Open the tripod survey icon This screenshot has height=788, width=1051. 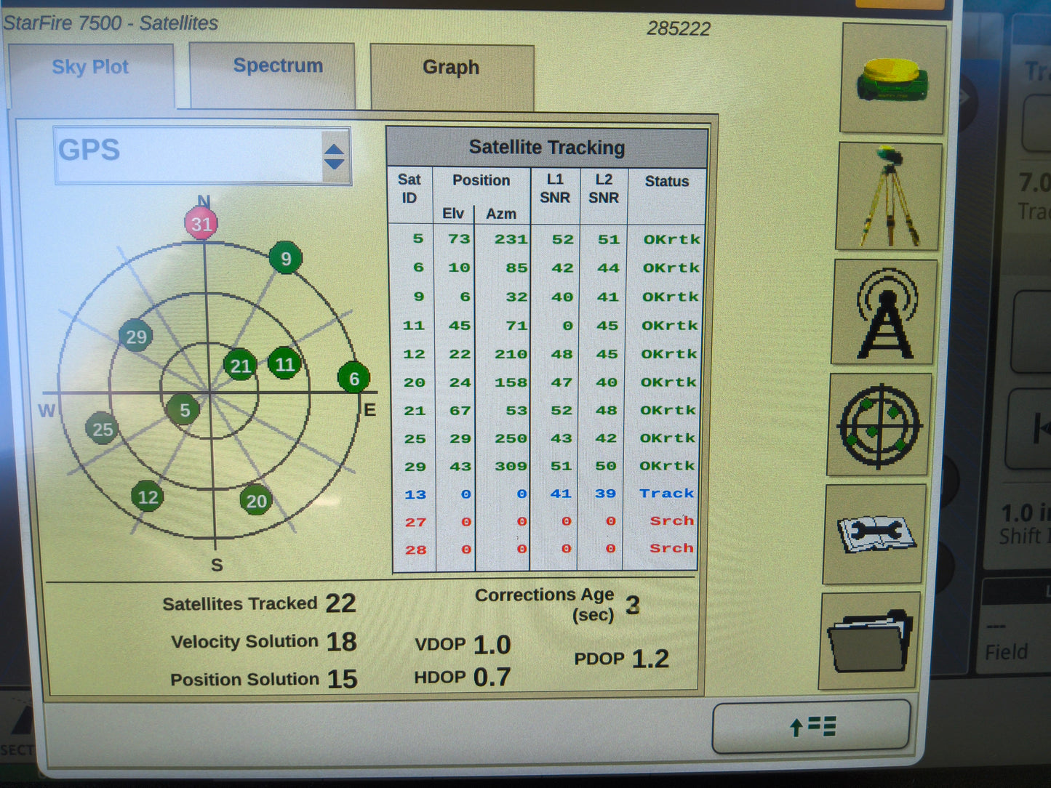(x=889, y=196)
